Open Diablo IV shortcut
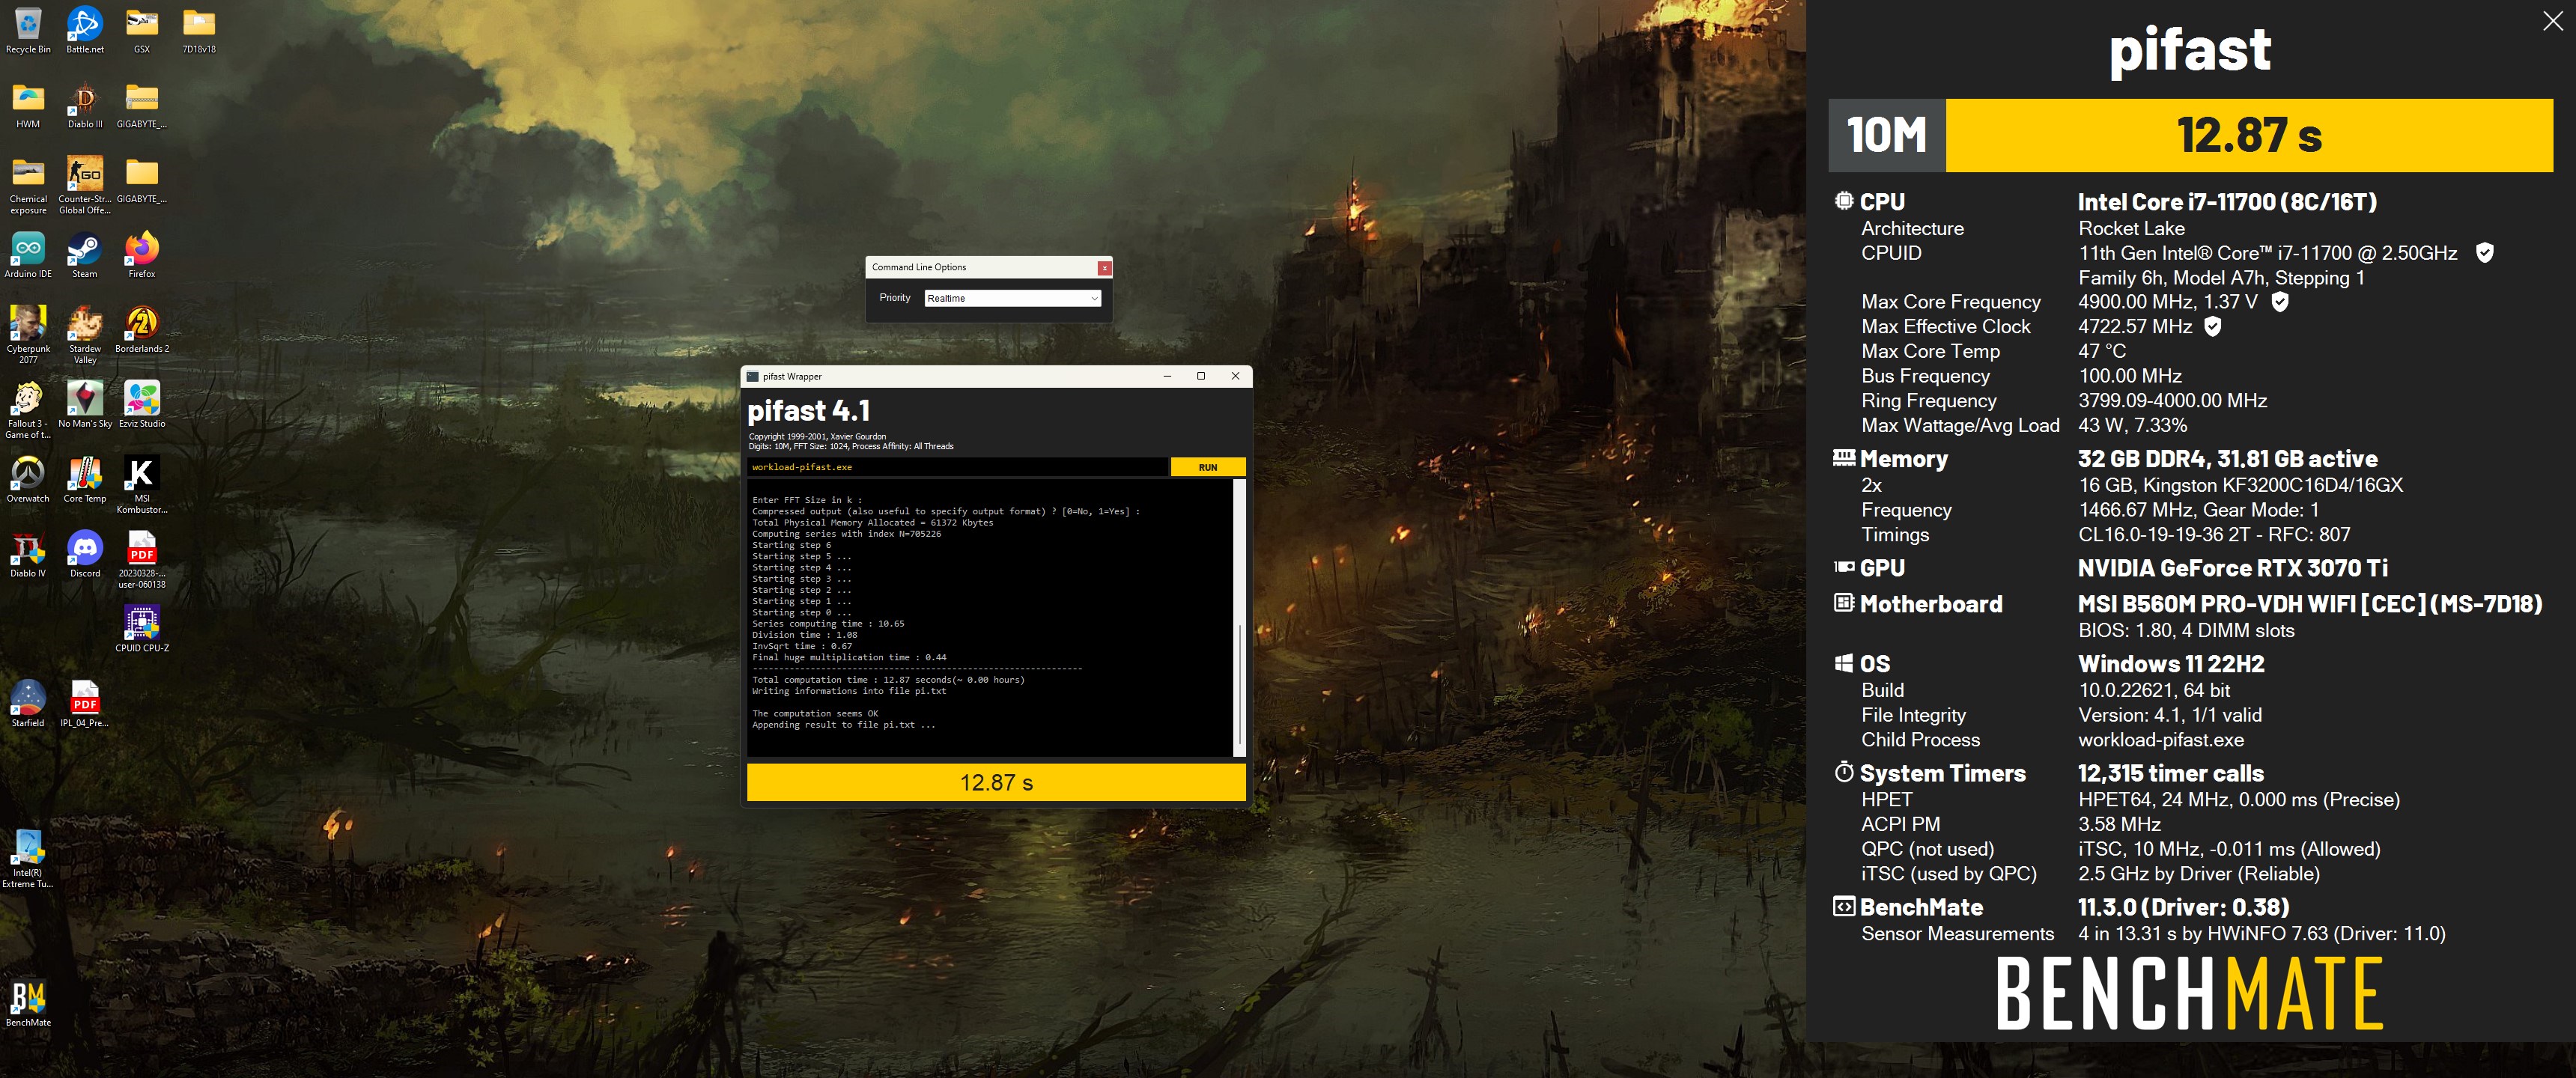Screen dimensions: 2576x1078 (x=28, y=555)
